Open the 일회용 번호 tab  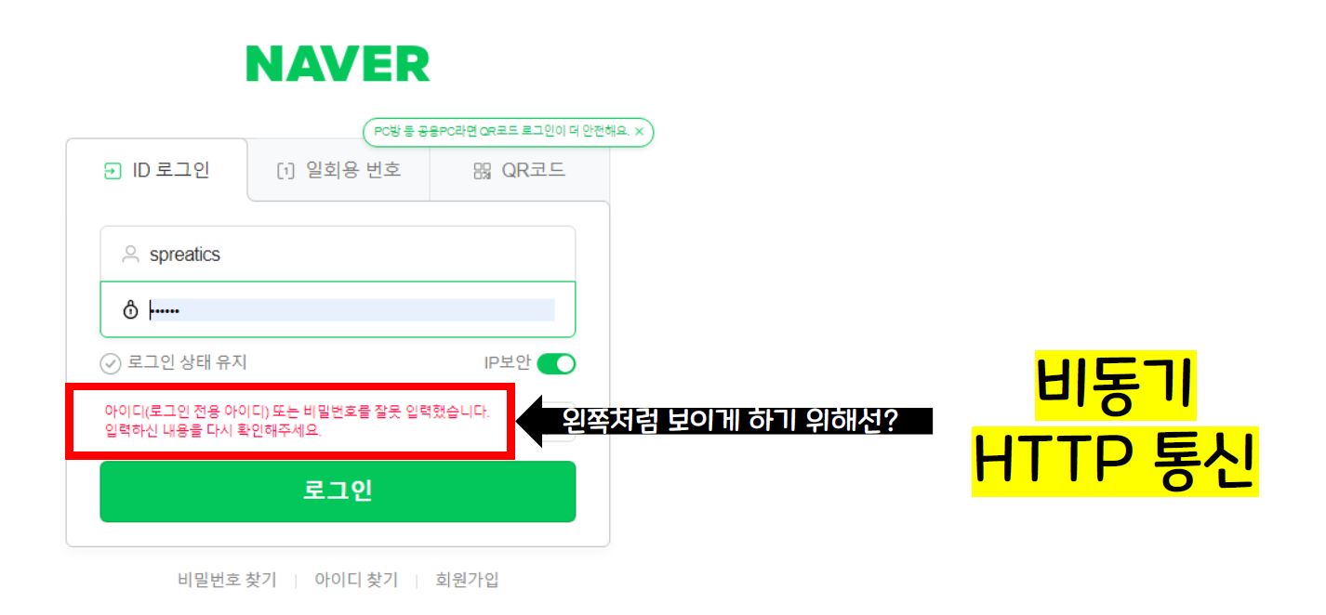point(338,170)
